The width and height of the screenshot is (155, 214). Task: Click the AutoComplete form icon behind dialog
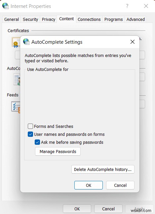[x=17, y=80]
